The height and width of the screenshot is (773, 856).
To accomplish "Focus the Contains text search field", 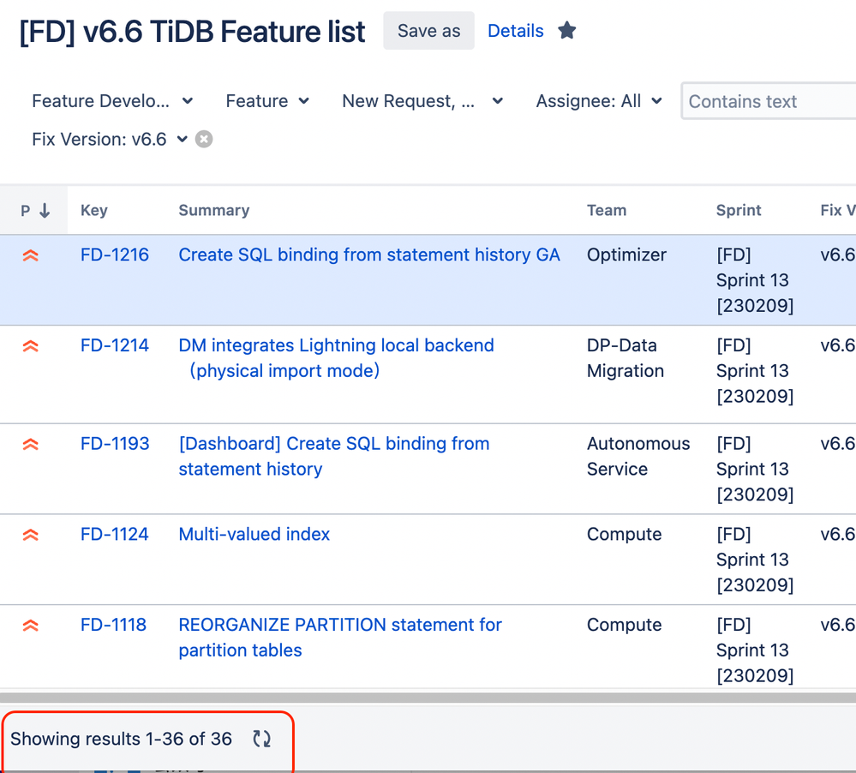I will click(768, 101).
